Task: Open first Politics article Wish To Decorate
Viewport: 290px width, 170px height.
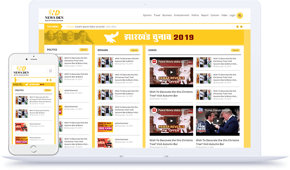Action: tap(76, 61)
